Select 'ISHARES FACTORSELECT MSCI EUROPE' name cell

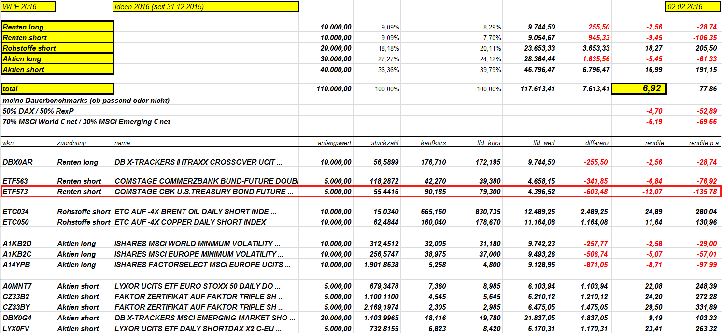pyautogui.click(x=202, y=265)
